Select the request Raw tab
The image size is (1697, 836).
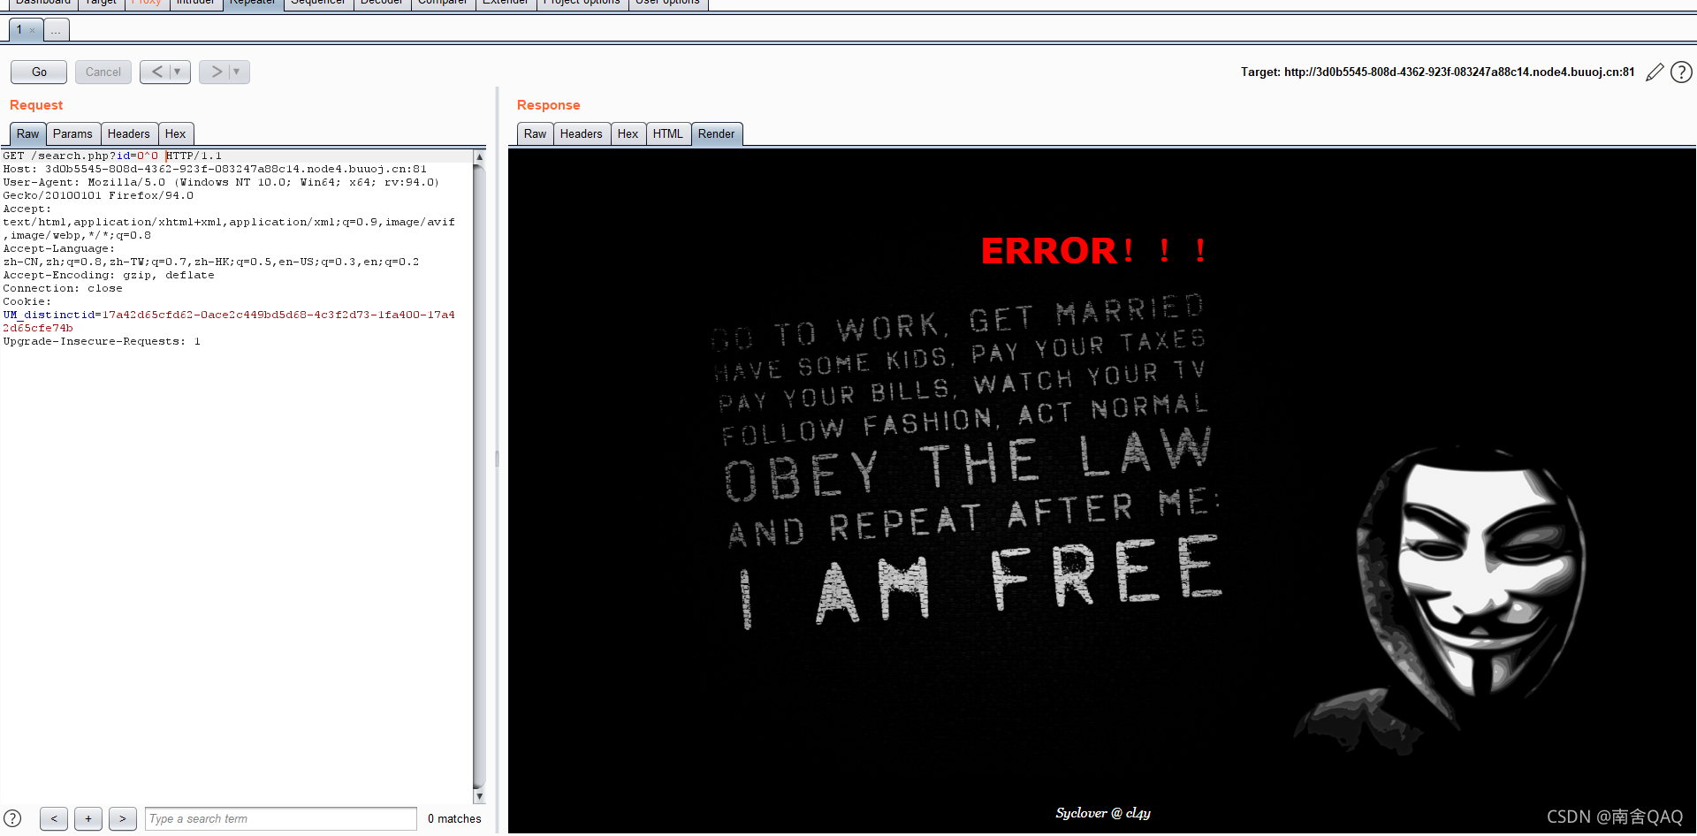coord(28,133)
